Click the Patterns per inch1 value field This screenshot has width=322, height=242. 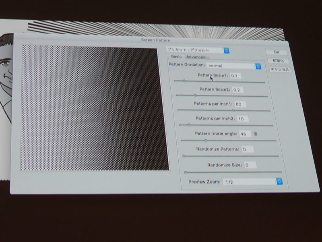point(240,104)
